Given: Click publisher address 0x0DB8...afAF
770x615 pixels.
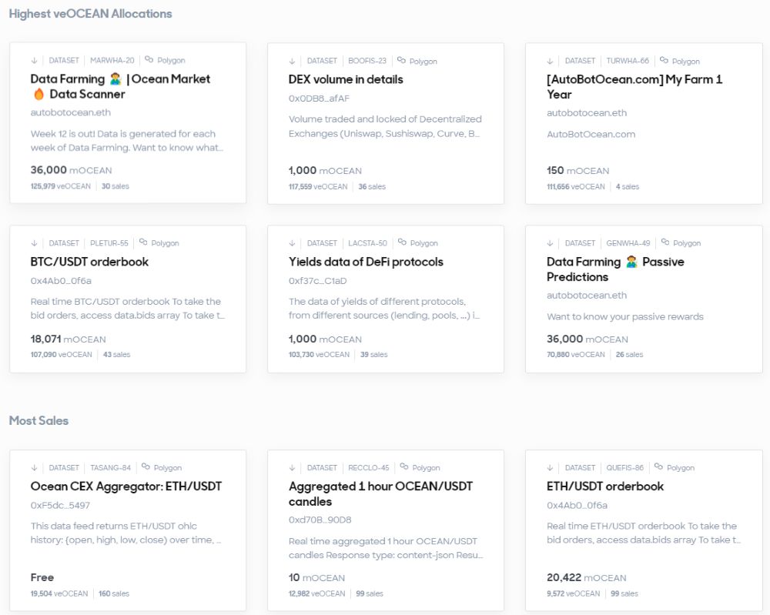Looking at the screenshot, I should [319, 99].
